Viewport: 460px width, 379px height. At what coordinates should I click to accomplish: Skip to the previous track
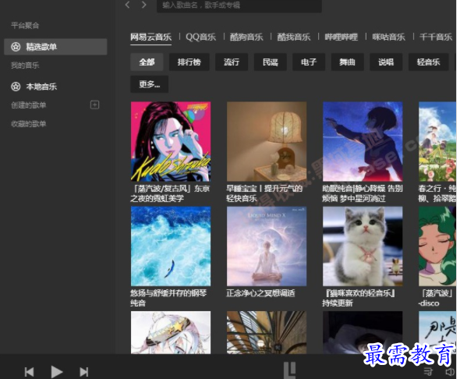pos(29,372)
